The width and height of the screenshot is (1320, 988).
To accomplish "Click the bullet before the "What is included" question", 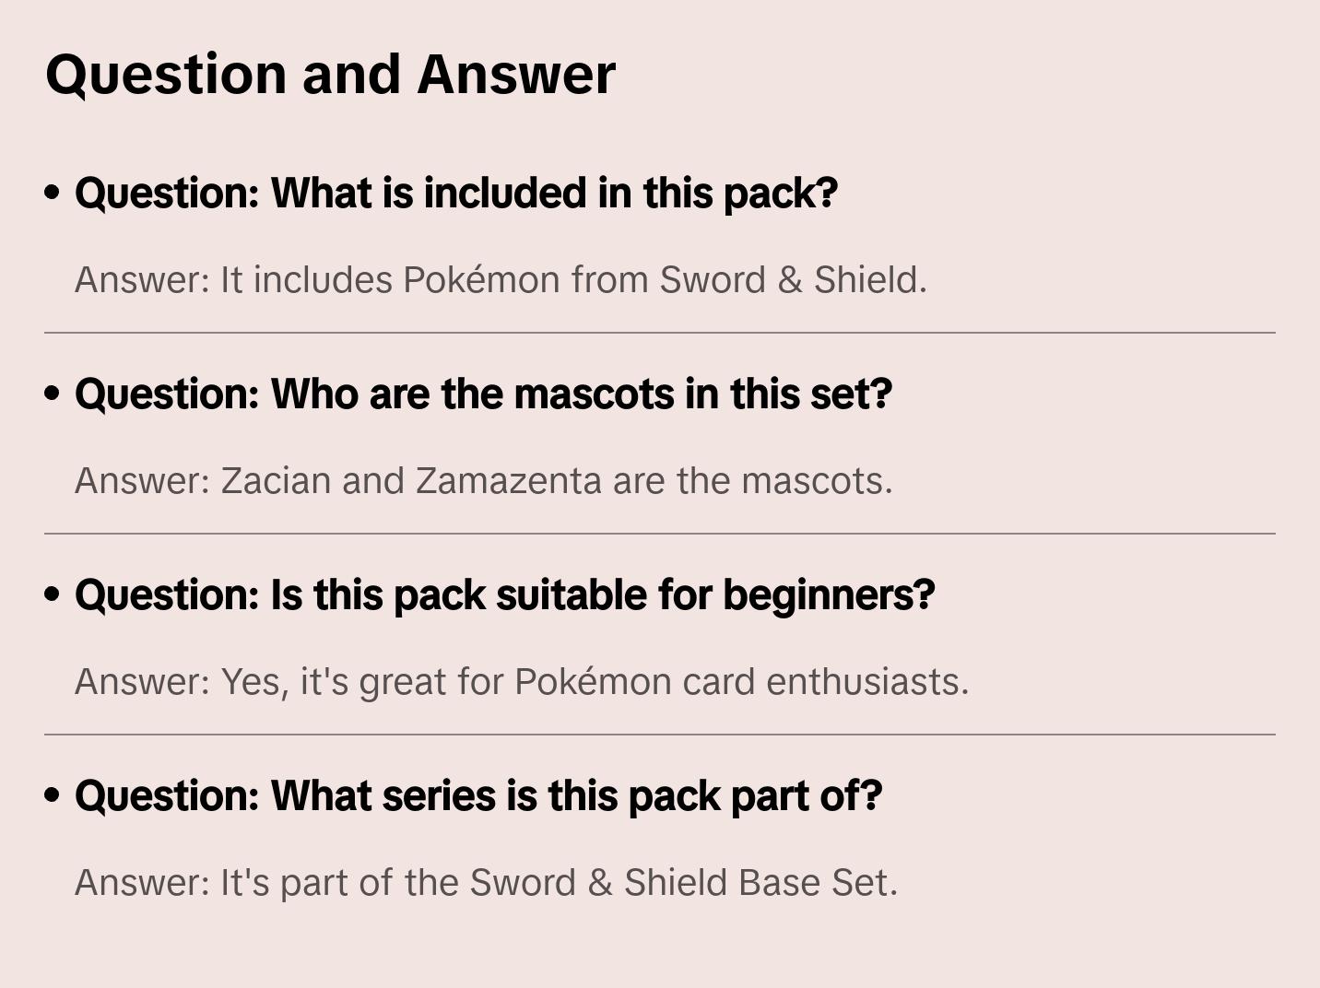I will [x=52, y=193].
